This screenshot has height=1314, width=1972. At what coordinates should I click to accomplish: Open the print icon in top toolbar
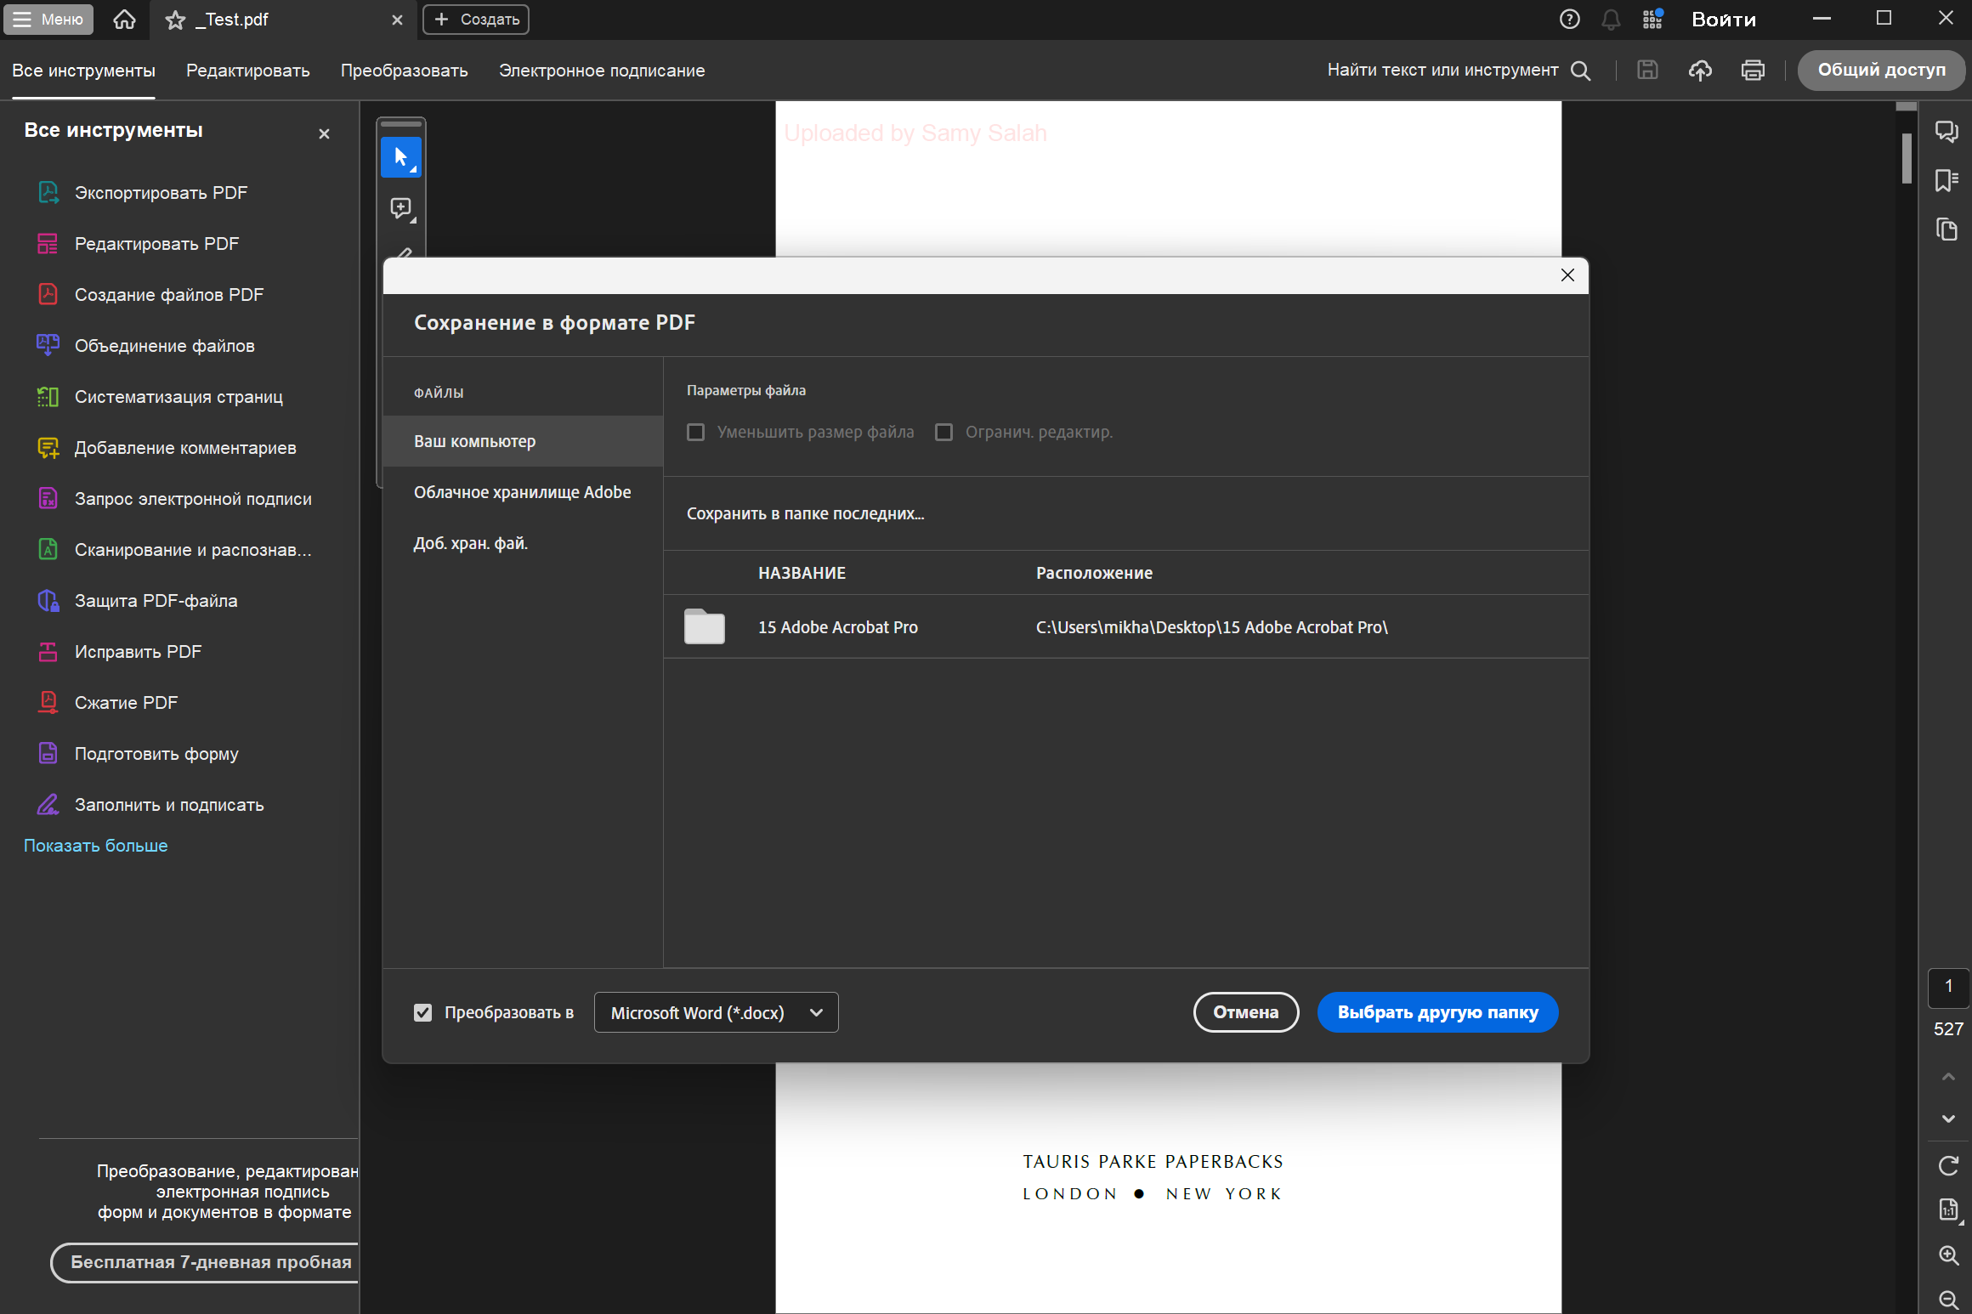[1752, 71]
